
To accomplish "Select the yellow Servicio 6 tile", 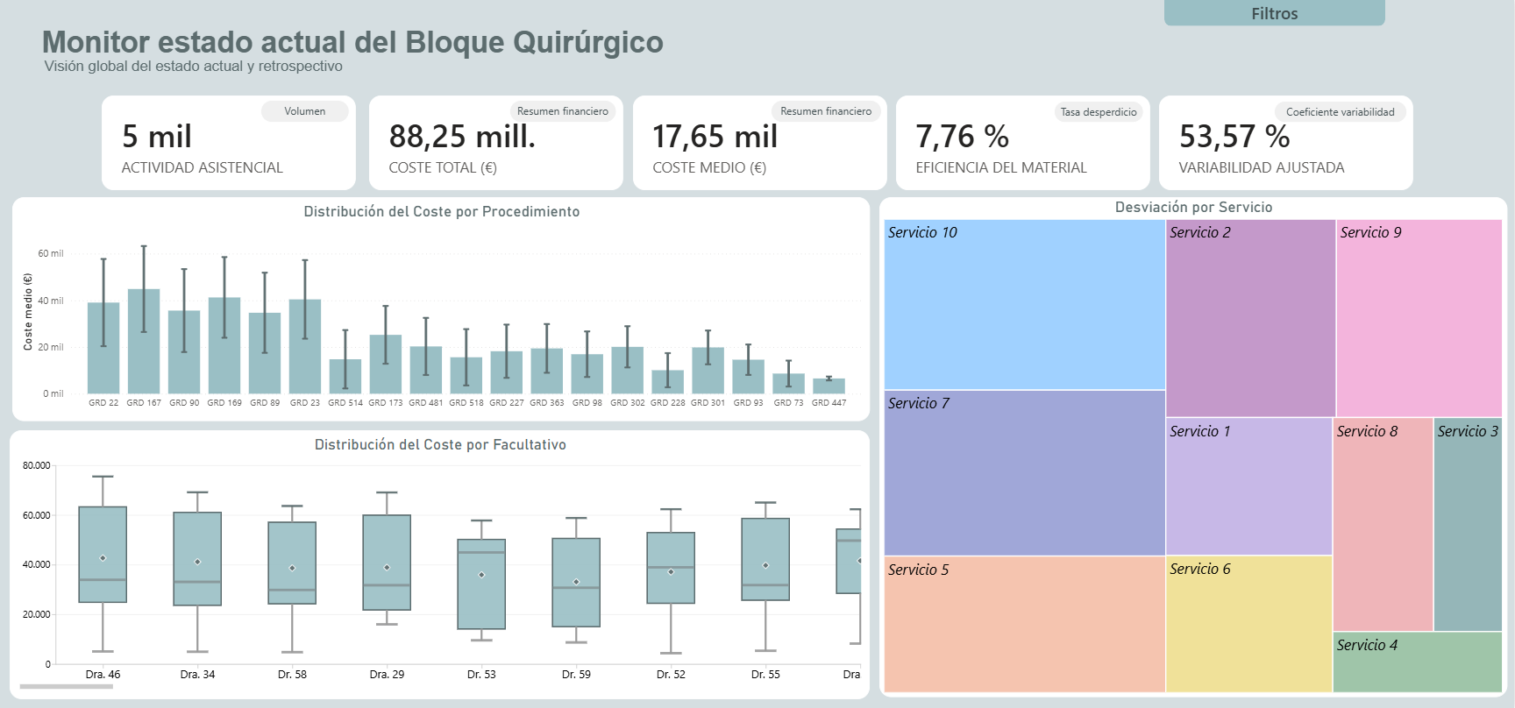I will (1248, 624).
